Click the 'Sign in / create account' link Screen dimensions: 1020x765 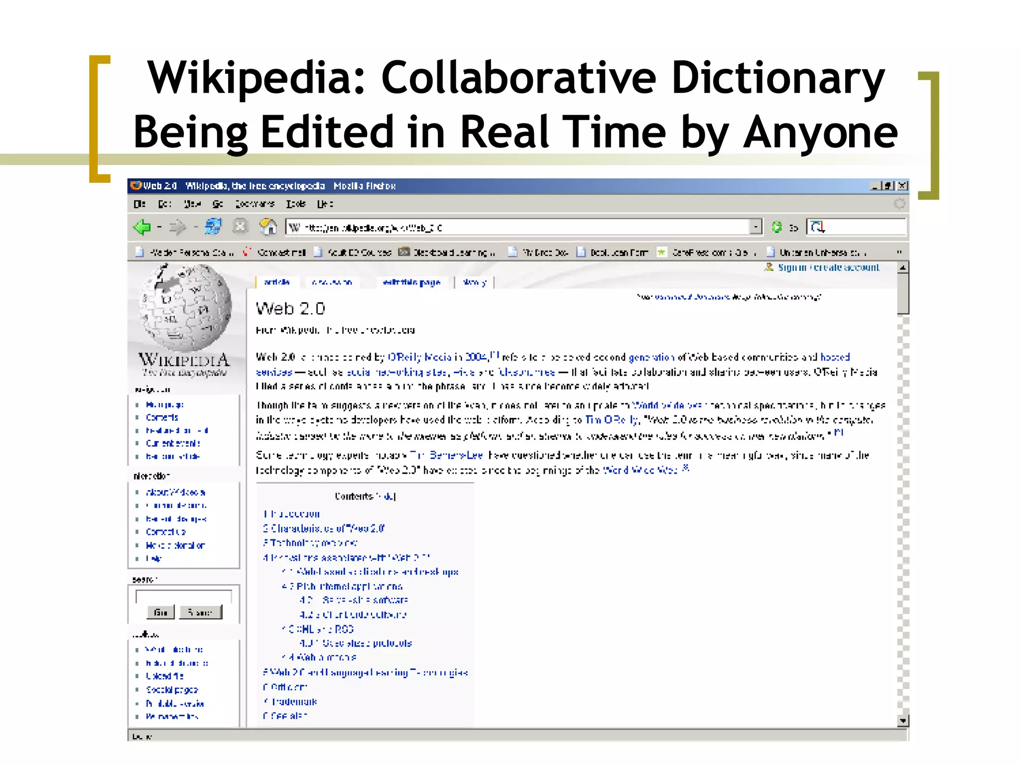pyautogui.click(x=829, y=267)
